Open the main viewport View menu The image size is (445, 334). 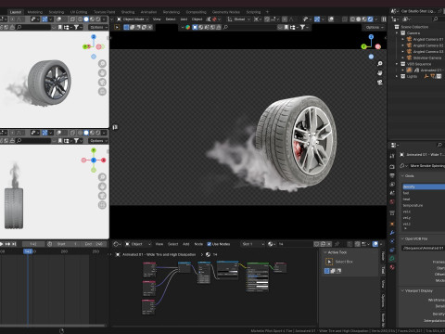[x=157, y=19]
